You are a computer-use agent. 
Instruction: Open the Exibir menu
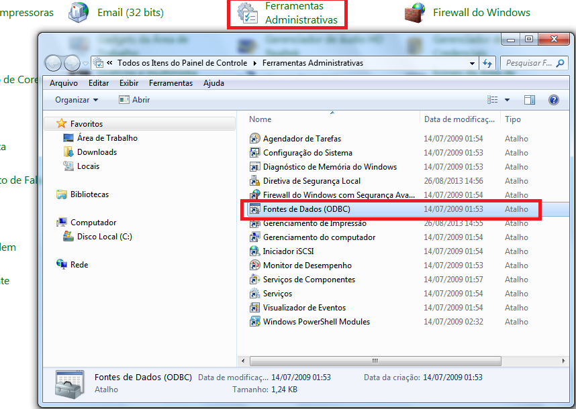tap(129, 83)
